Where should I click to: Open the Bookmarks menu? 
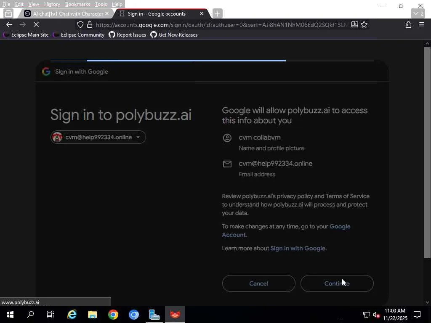pos(77,4)
